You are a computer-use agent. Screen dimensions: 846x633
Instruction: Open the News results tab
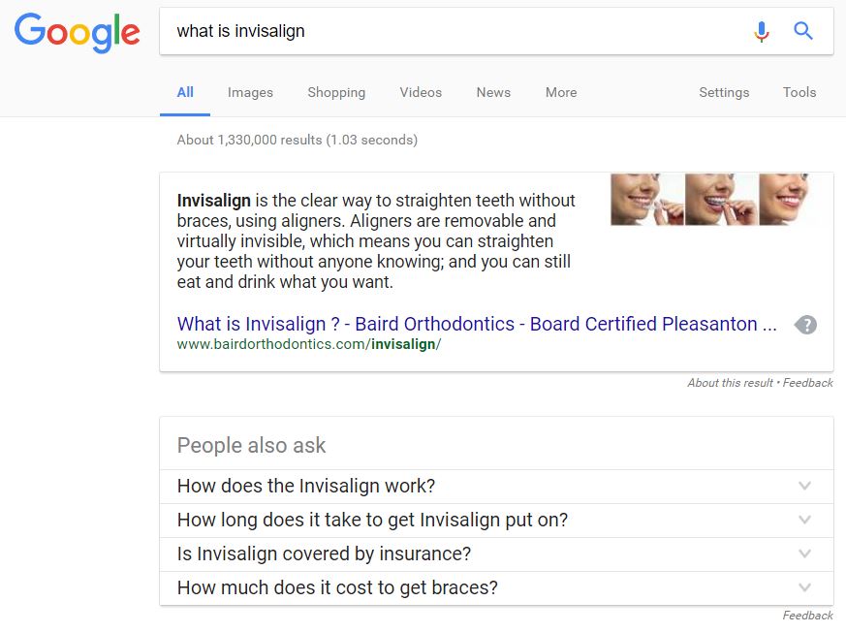pyautogui.click(x=493, y=92)
